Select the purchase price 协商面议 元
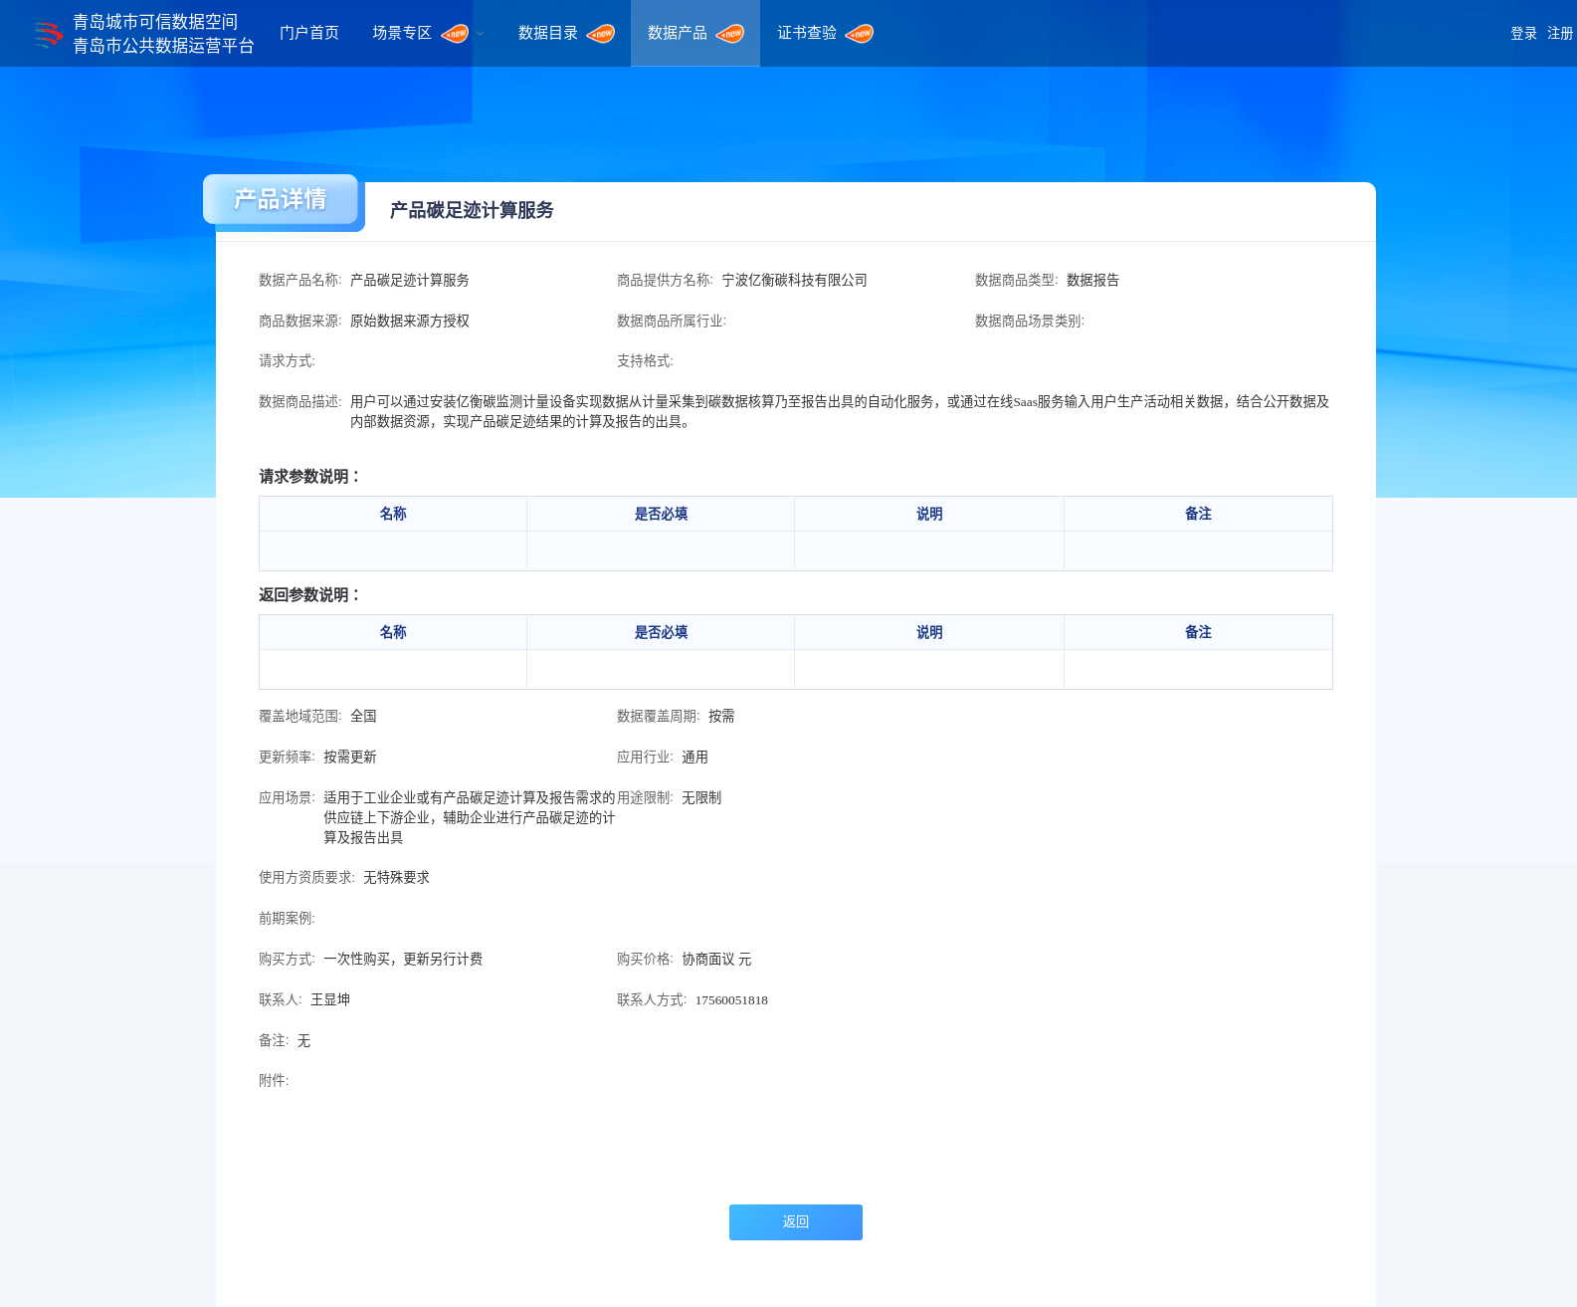Screen dimensions: 1577x1307 coord(716,960)
